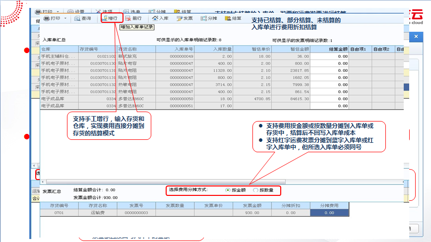Select the 运输费 invoice row

pyautogui.click(x=97, y=212)
